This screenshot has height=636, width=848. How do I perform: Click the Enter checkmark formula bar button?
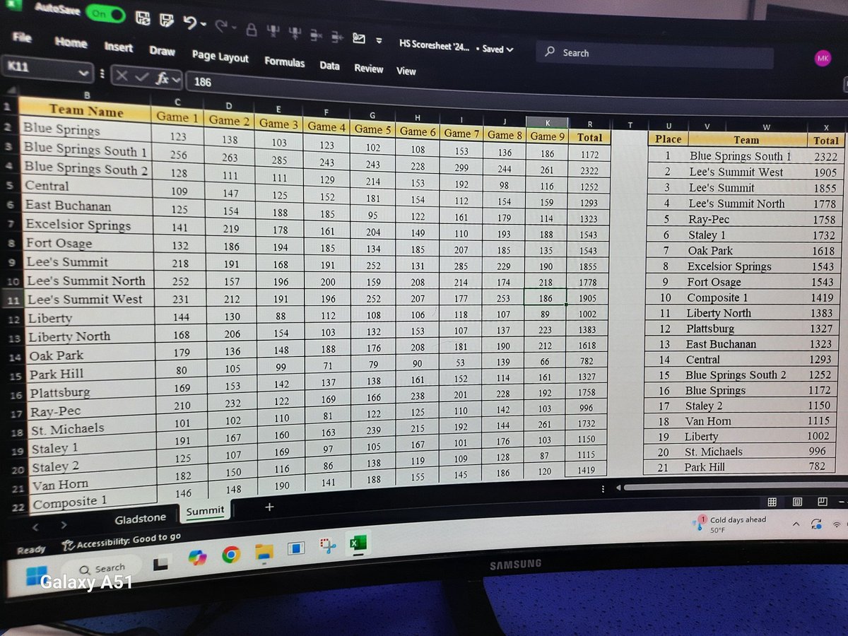point(141,78)
